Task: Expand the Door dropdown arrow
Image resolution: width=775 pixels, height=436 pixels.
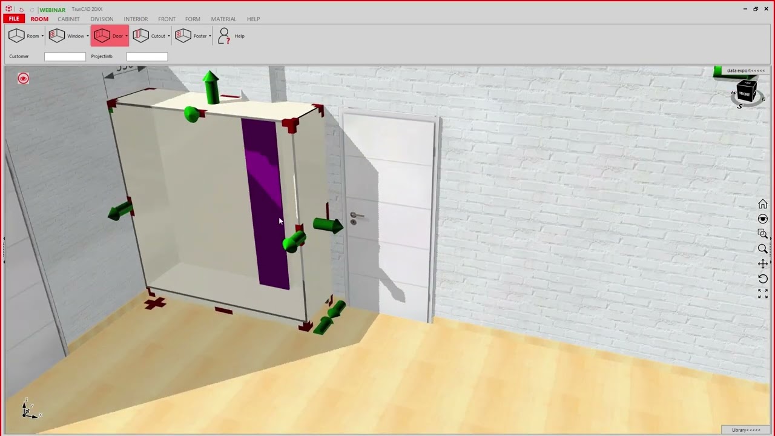Action: [126, 36]
